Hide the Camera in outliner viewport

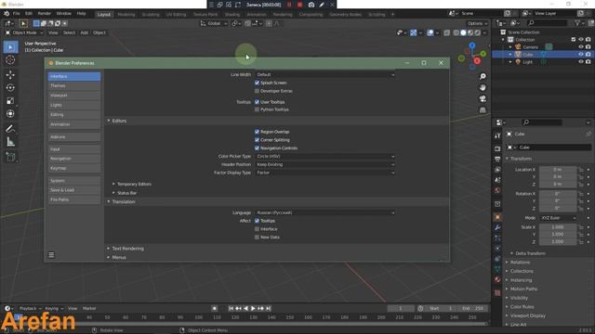(580, 47)
